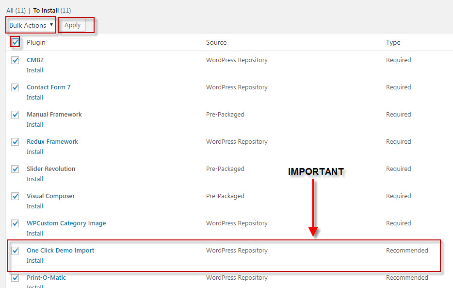
Task: Open the Bulk Actions dropdown
Action: click(x=31, y=25)
